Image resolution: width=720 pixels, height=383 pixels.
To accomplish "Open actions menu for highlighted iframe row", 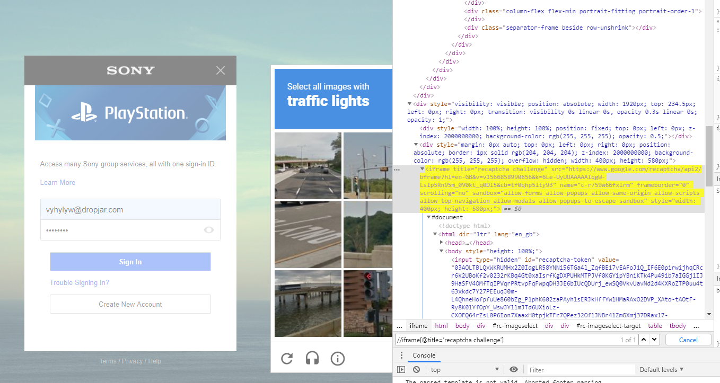I will click(x=397, y=170).
